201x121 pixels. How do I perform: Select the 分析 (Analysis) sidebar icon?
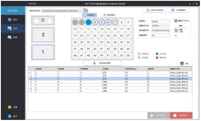(x=9, y=28)
